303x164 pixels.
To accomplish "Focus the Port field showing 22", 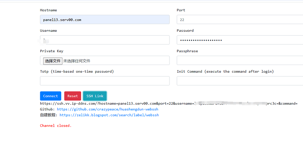I will tap(240, 20).
